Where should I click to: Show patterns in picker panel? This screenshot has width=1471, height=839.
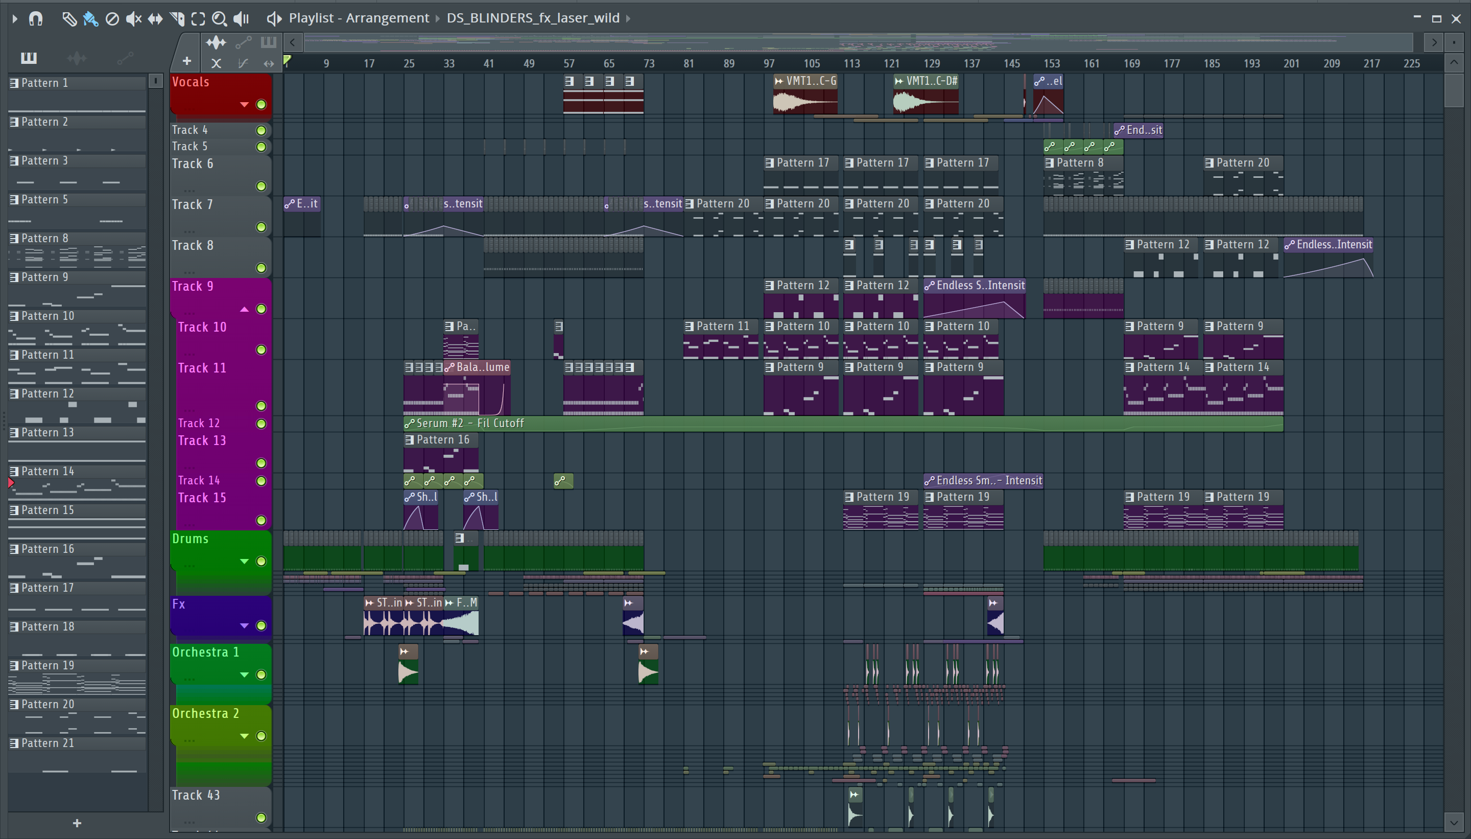[28, 58]
